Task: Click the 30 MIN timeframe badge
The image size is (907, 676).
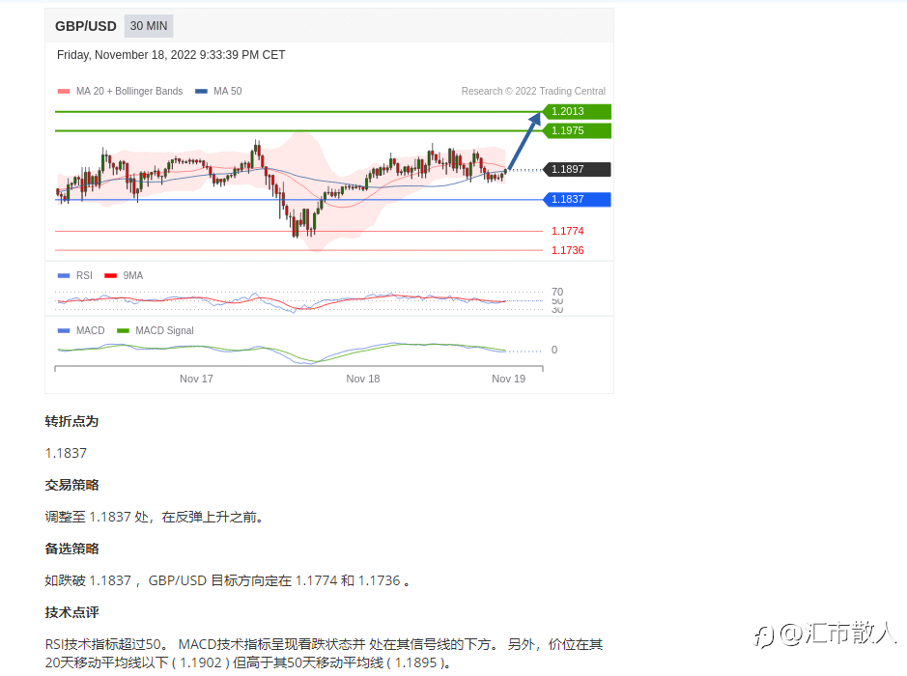Action: pos(149,26)
